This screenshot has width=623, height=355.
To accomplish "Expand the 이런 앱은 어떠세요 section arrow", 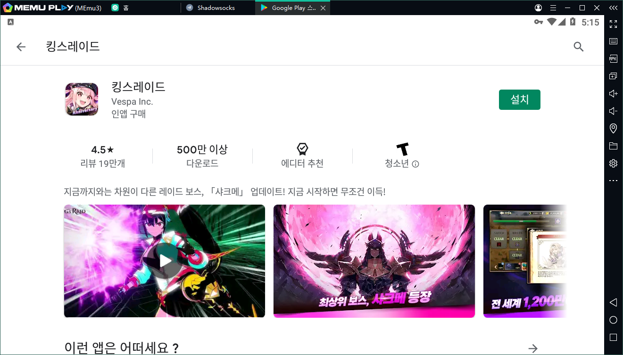I will tap(533, 348).
